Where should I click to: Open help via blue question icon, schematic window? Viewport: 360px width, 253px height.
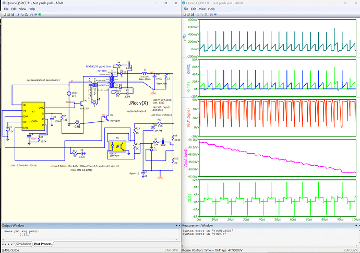pos(35,15)
